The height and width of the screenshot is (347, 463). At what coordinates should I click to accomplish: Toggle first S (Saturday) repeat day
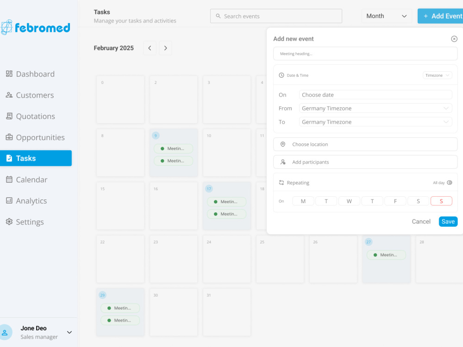pyautogui.click(x=418, y=201)
